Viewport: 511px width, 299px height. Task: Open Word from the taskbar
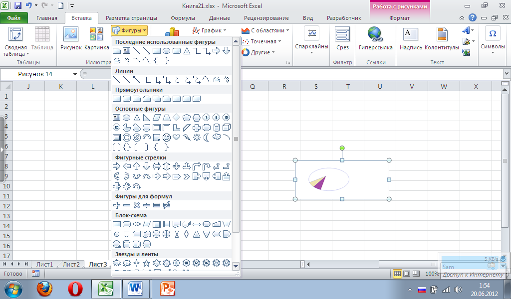(x=136, y=288)
